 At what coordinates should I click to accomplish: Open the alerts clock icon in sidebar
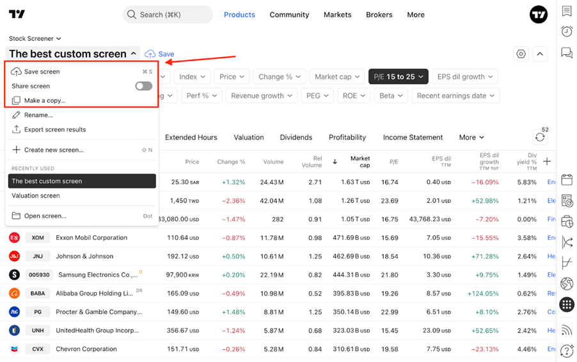point(567,31)
